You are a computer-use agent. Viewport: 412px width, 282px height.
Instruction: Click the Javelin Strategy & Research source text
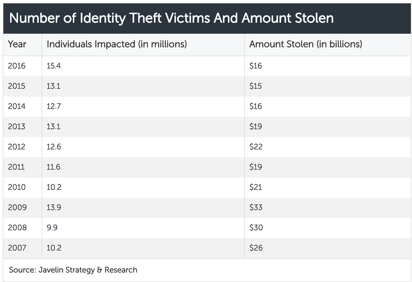click(x=88, y=270)
